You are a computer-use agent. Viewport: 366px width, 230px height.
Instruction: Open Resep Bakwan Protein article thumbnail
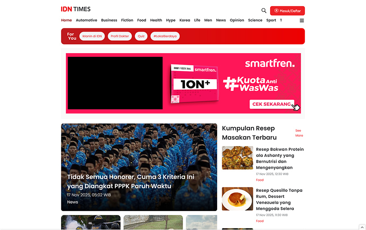point(237,158)
